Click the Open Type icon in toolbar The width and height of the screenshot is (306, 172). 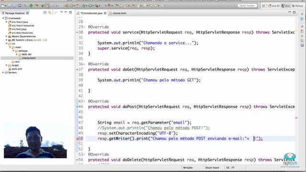pyautogui.click(x=116, y=6)
